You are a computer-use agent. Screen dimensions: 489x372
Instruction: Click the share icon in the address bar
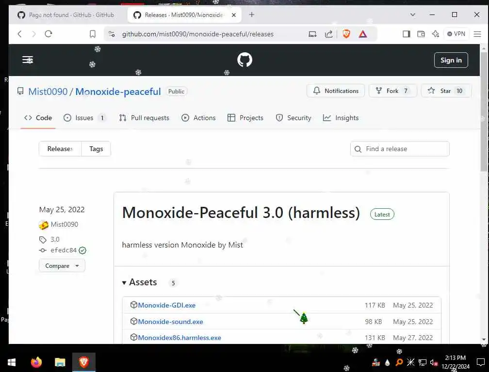click(329, 34)
